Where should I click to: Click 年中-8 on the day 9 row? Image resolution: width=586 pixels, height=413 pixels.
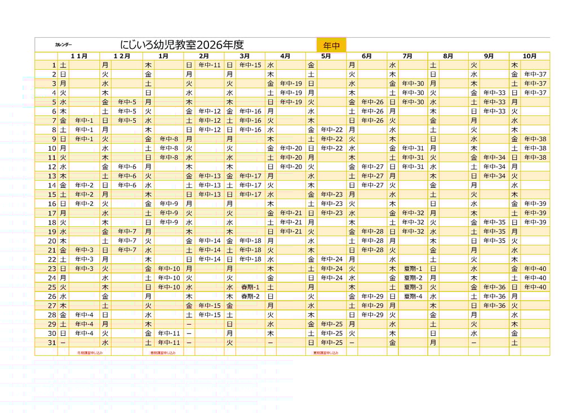point(169,139)
